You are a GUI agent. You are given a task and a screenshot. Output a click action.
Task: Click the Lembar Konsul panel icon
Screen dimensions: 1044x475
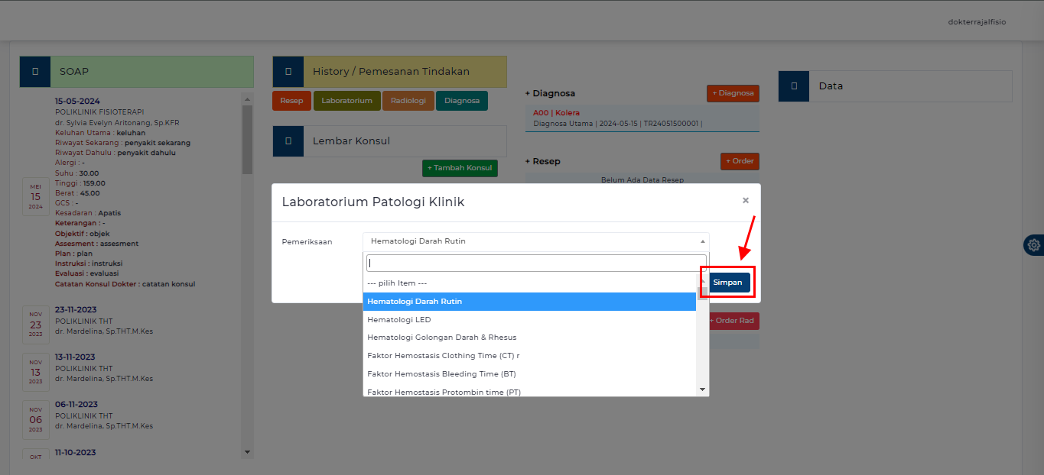click(288, 141)
